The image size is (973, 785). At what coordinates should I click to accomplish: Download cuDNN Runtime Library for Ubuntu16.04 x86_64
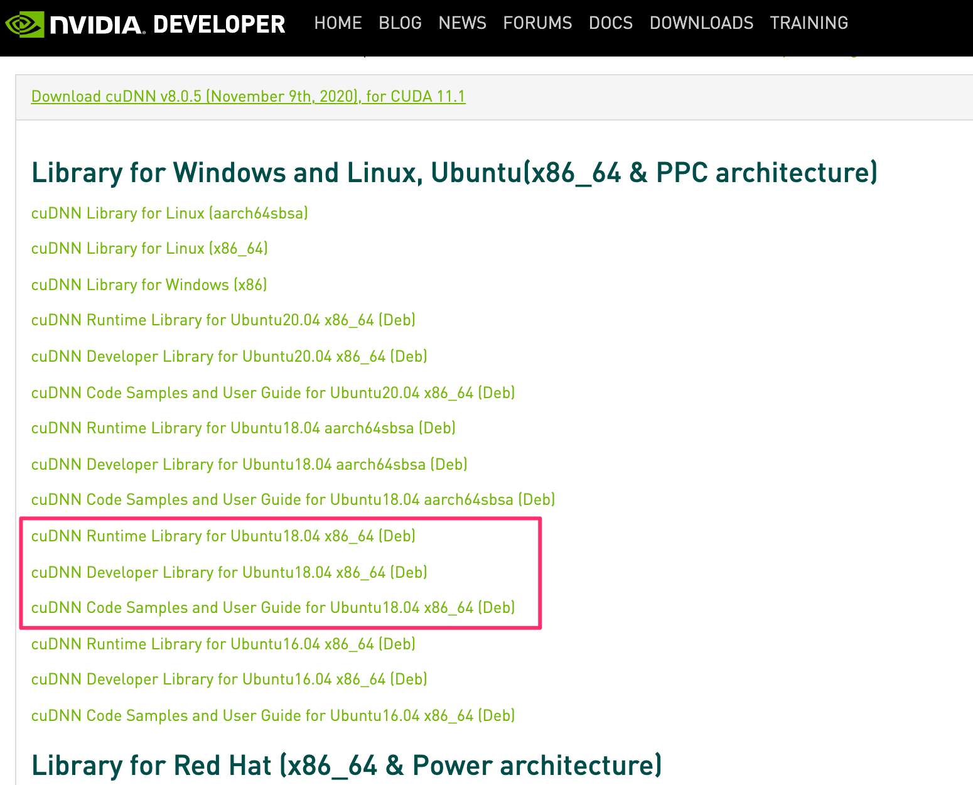[x=223, y=644]
